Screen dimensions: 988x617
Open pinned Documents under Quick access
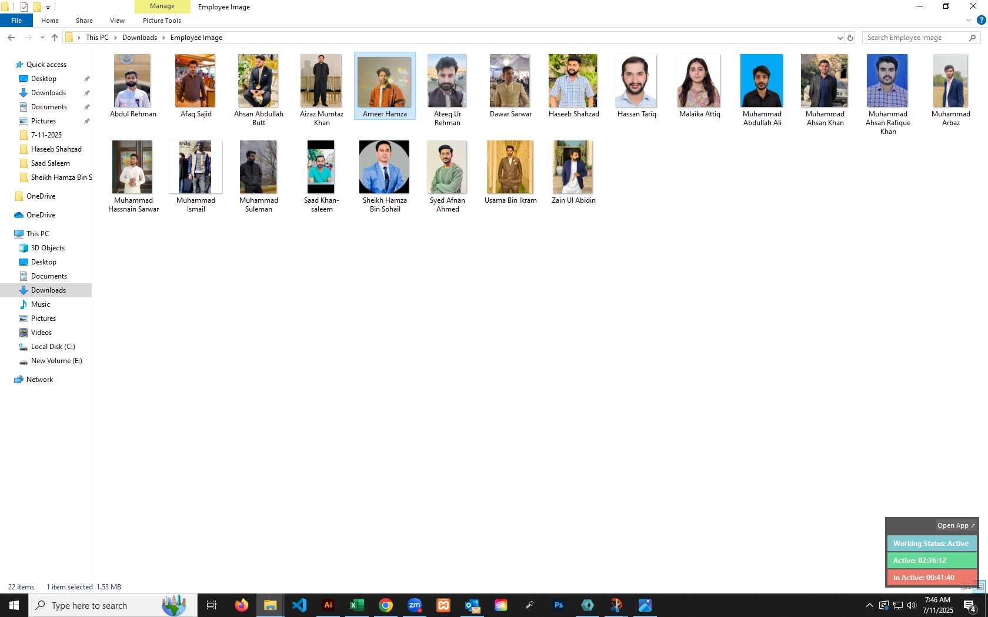pyautogui.click(x=49, y=107)
